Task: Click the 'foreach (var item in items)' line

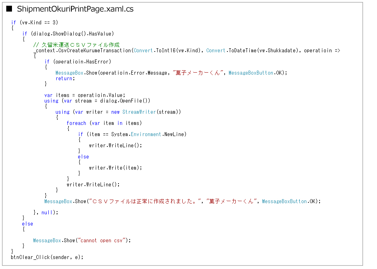Action: pos(104,123)
